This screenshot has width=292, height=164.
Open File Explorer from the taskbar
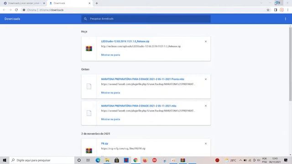point(107,160)
